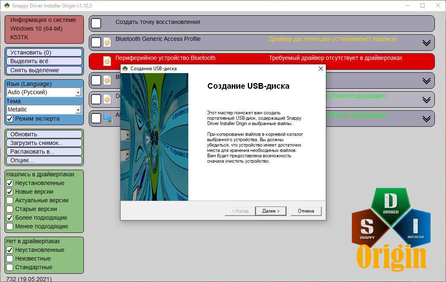Click Далее > in USB wizard

coord(271,211)
